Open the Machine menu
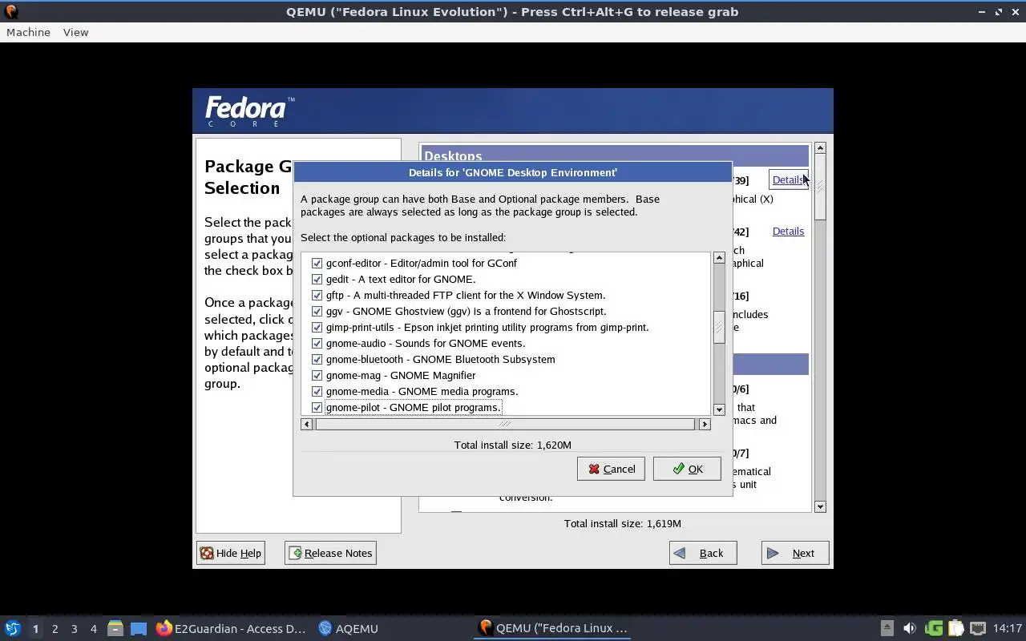 pyautogui.click(x=28, y=32)
